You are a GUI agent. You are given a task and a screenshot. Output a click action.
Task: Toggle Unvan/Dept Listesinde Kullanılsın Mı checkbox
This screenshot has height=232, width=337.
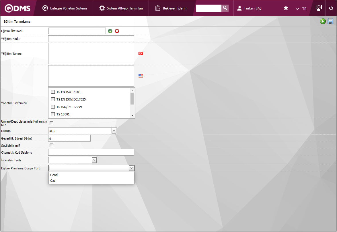tap(52, 123)
